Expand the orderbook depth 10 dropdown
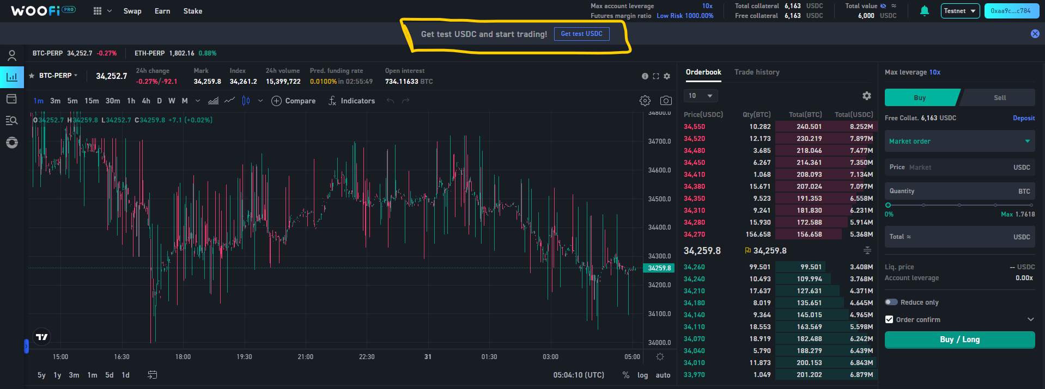 (x=700, y=96)
